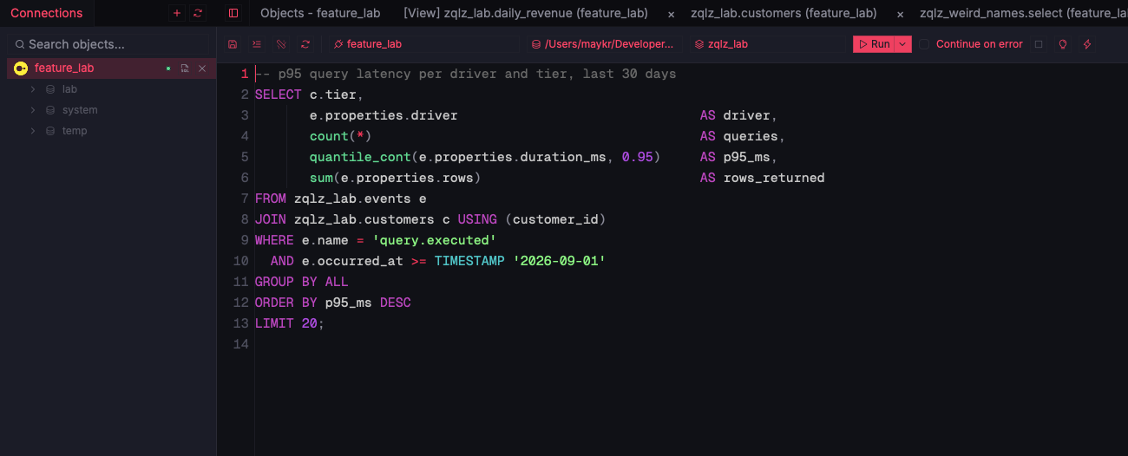Image resolution: width=1128 pixels, height=456 pixels.
Task: Click the strikethrough-style editor toolbar icon
Action: pyautogui.click(x=281, y=44)
